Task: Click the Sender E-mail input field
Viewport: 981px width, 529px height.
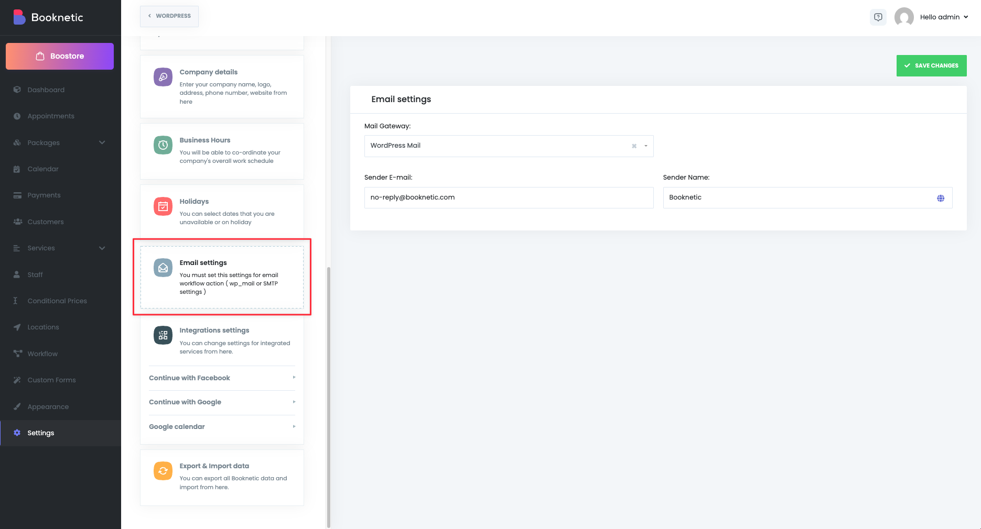Action: pyautogui.click(x=509, y=198)
